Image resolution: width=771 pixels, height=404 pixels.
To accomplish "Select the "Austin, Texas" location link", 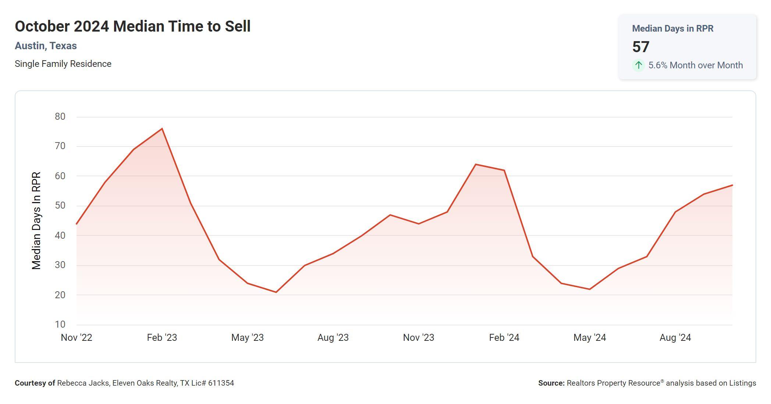I will pos(46,46).
